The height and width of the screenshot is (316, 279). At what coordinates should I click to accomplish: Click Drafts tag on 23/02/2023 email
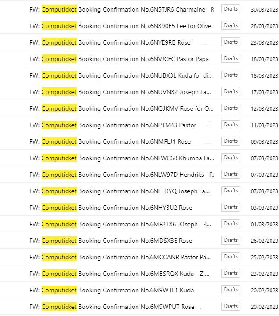231,274
